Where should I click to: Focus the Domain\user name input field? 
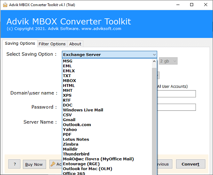(176, 94)
